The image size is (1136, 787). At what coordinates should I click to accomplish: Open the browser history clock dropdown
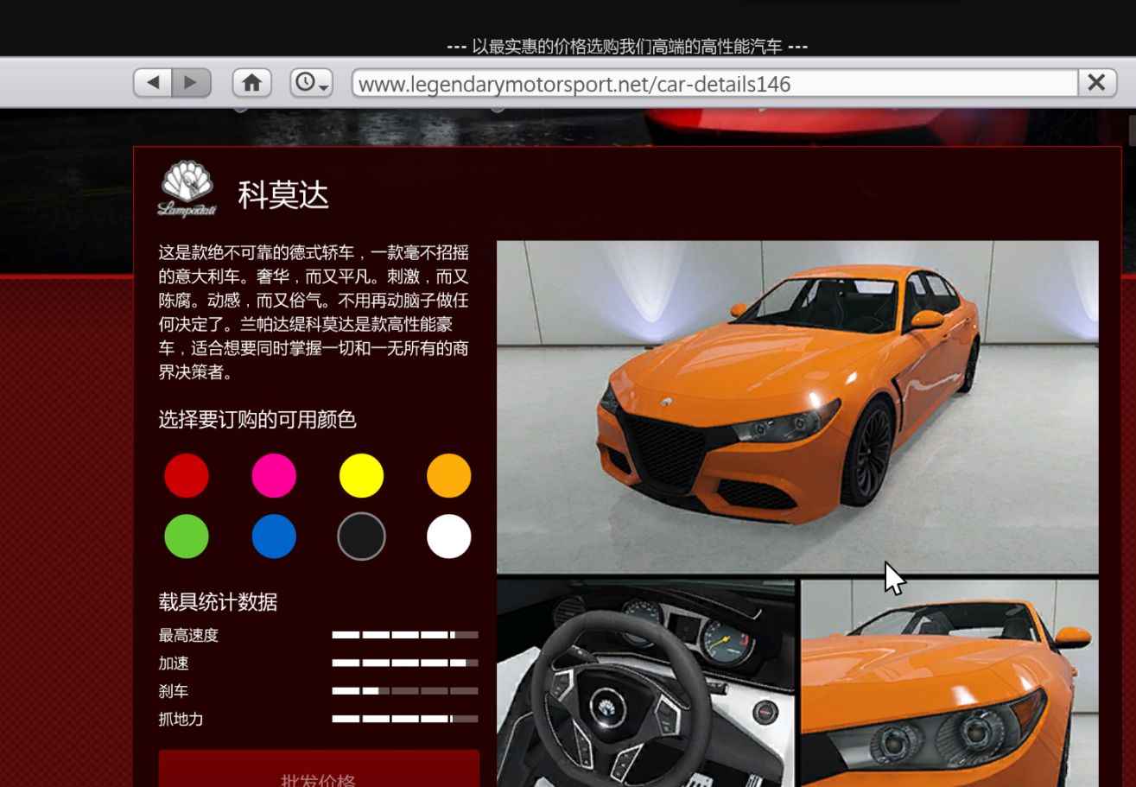pyautogui.click(x=311, y=83)
